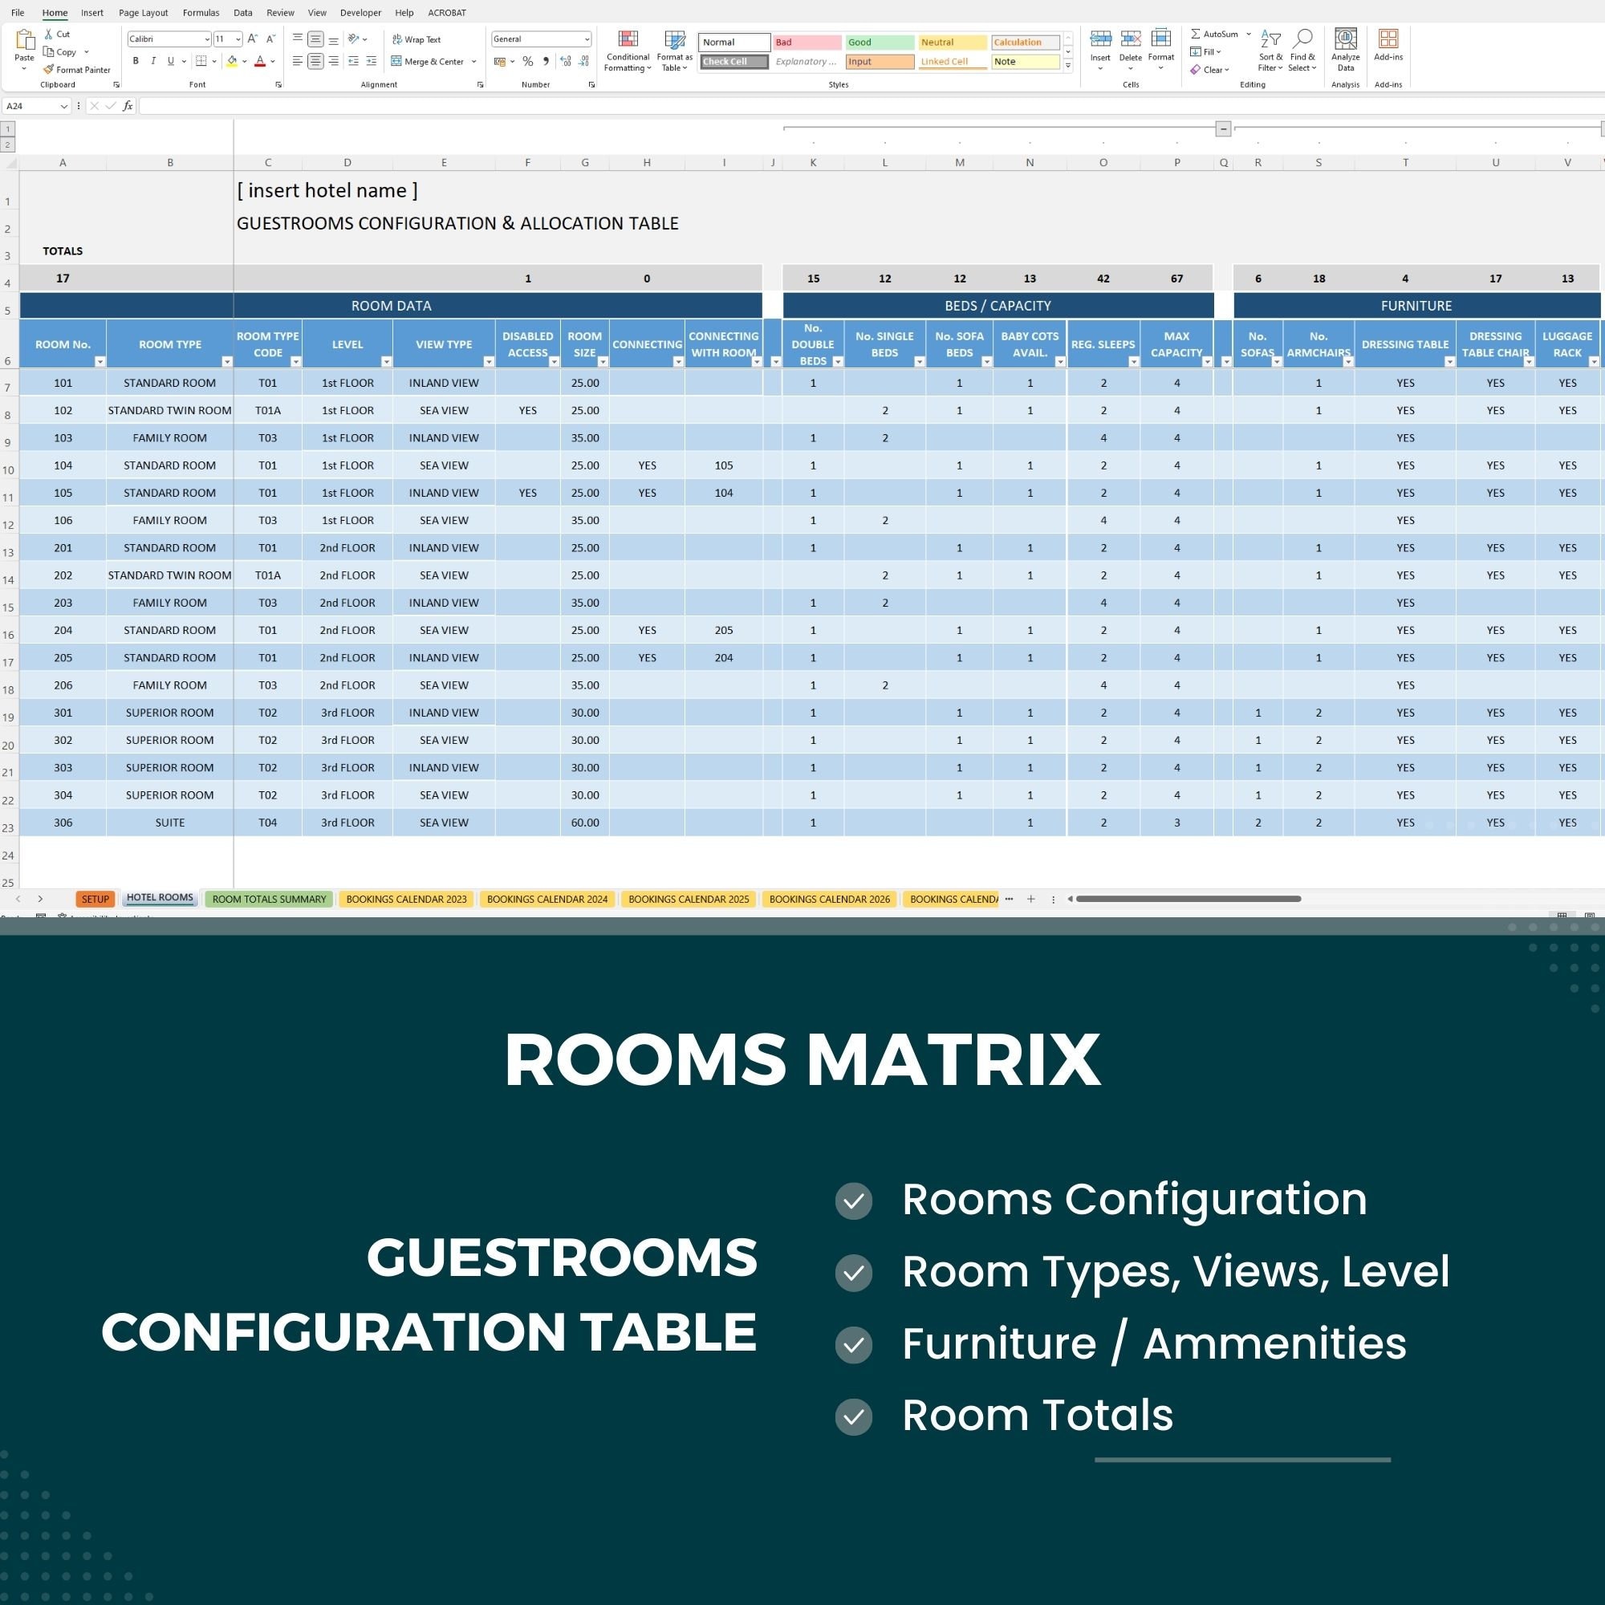Open Sort & Filter options
The width and height of the screenshot is (1605, 1605).
coord(1270,50)
